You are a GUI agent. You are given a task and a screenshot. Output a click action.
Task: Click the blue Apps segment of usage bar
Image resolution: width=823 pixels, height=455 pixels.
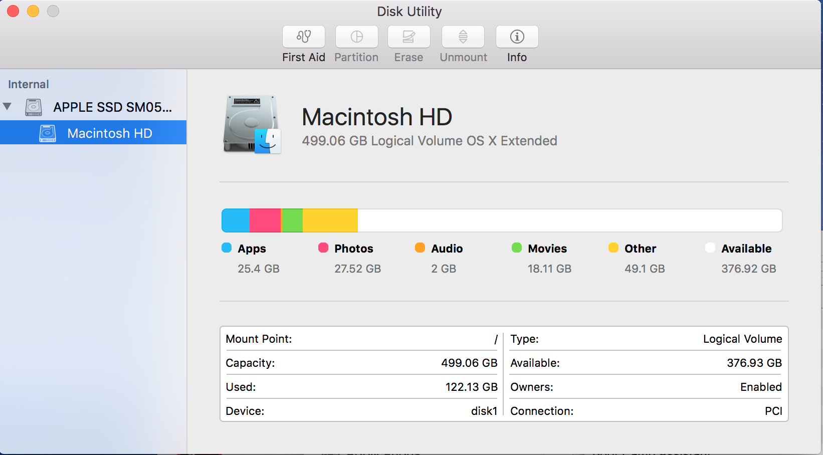tap(236, 220)
